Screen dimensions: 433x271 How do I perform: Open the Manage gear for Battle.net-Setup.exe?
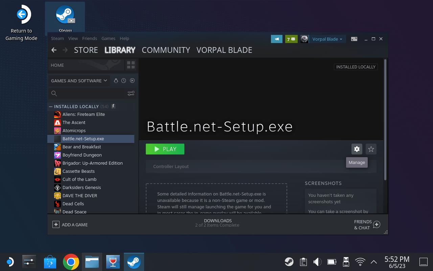tap(357, 149)
